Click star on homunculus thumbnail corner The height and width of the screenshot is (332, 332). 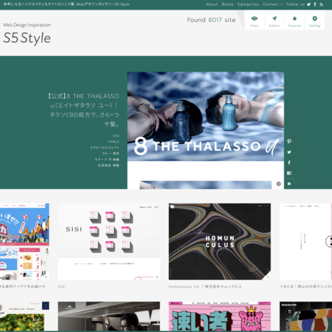pyautogui.click(x=268, y=277)
